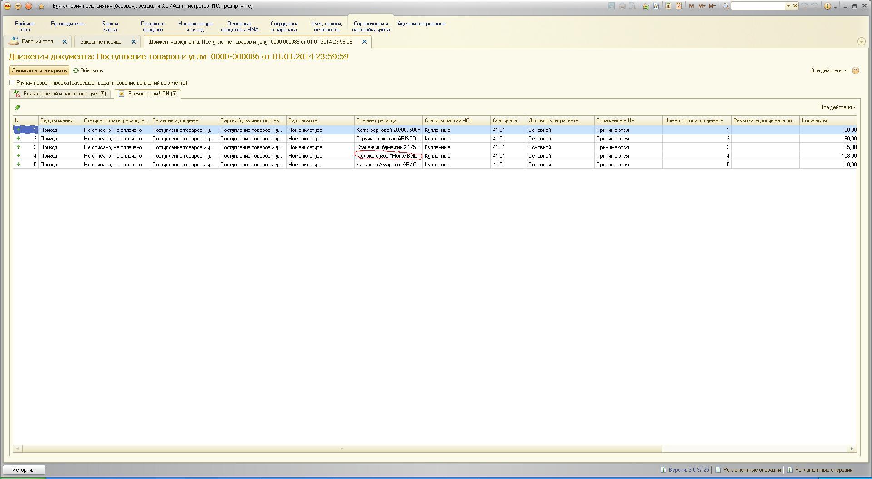Click the green pencil edit icon above table
872x479 pixels.
18,108
